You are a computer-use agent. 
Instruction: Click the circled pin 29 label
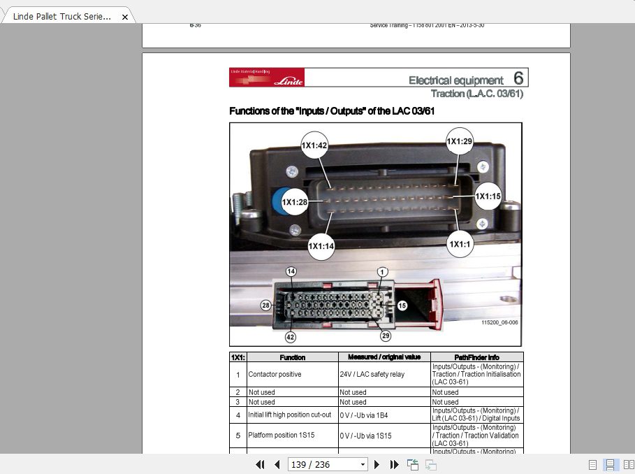tap(386, 336)
